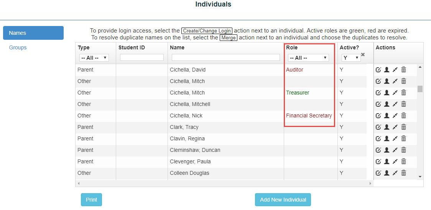Open the Active? filter dropdown
Viewport: 431px width, 210px height.
[351, 58]
